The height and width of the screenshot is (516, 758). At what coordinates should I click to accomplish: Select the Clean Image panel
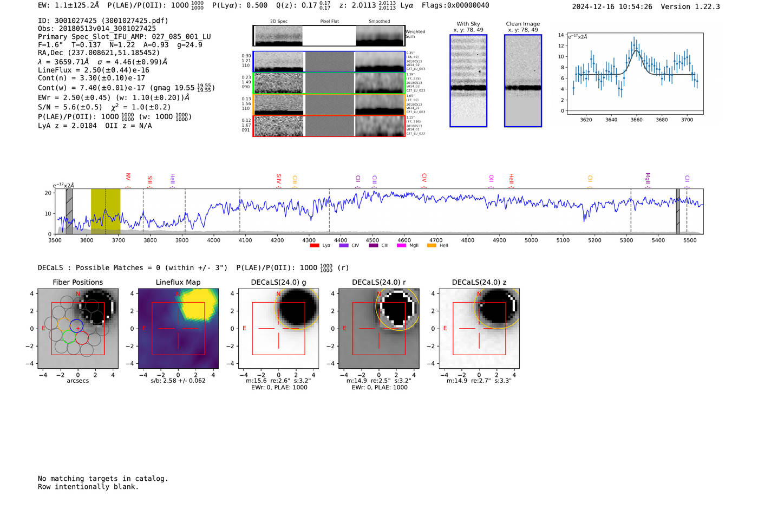point(523,81)
